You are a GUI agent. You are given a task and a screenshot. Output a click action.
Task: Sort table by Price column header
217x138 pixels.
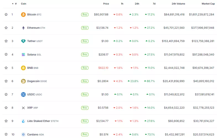tap(106, 4)
